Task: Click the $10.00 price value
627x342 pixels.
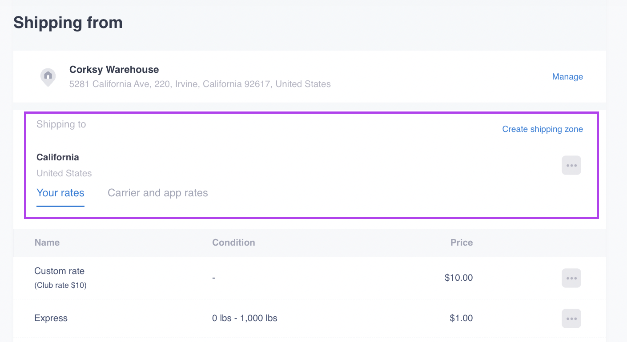Action: point(458,278)
